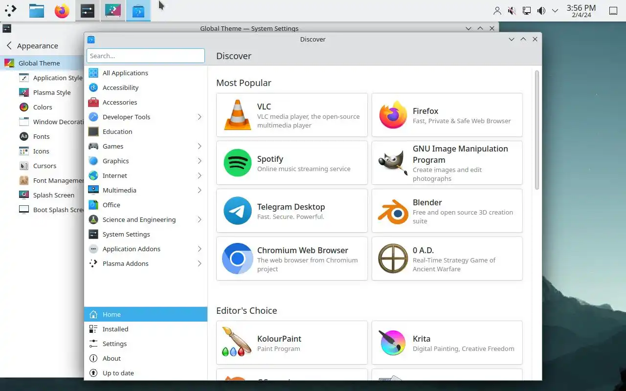This screenshot has width=626, height=391.
Task: Click the Fonts icon in System Settings
Action: (x=24, y=136)
